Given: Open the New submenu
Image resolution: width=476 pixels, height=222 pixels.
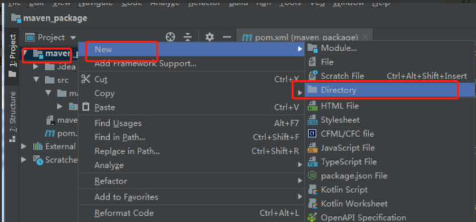Looking at the screenshot, I should [x=192, y=49].
